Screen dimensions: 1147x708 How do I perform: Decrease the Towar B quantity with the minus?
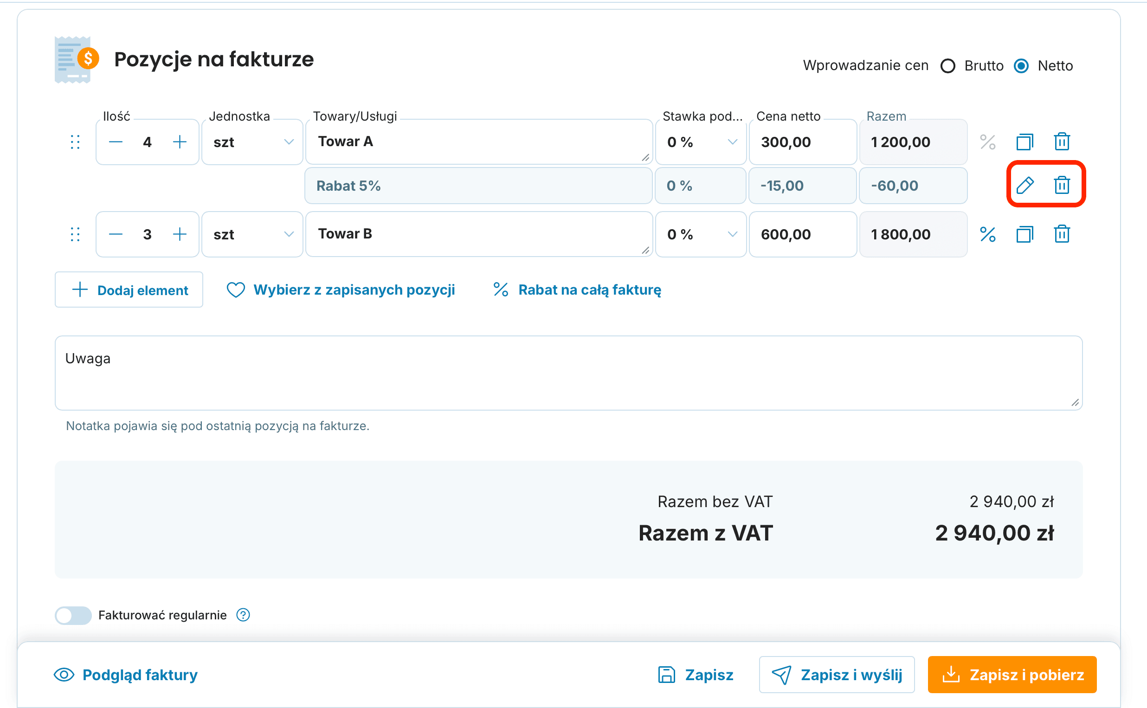pyautogui.click(x=116, y=234)
